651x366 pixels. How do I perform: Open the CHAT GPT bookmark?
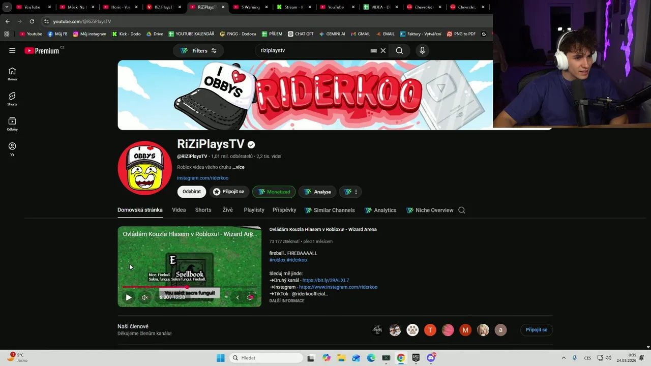(301, 34)
